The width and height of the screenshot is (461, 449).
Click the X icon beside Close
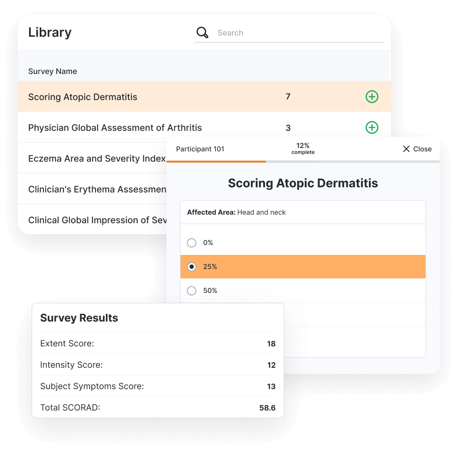click(406, 149)
